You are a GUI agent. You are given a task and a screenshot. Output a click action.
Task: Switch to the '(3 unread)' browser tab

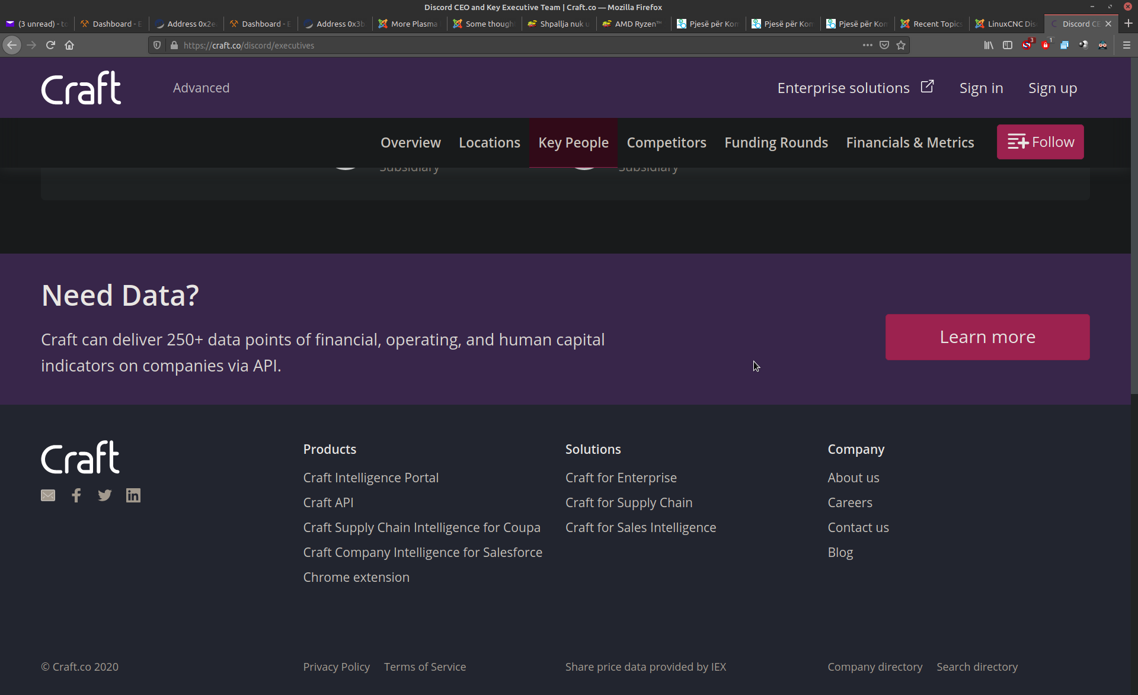(37, 24)
